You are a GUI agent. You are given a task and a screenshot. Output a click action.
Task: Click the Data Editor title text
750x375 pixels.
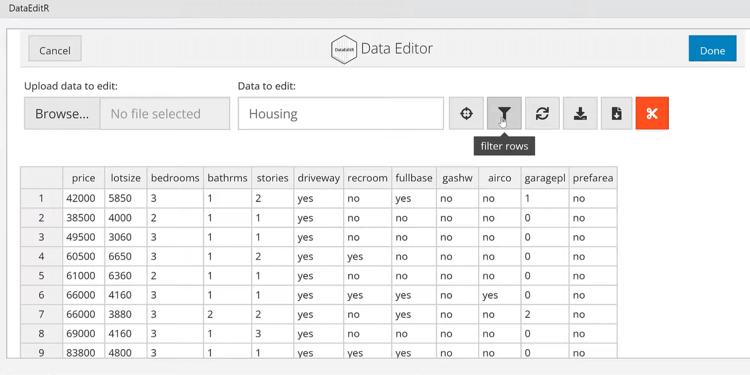pyautogui.click(x=397, y=48)
